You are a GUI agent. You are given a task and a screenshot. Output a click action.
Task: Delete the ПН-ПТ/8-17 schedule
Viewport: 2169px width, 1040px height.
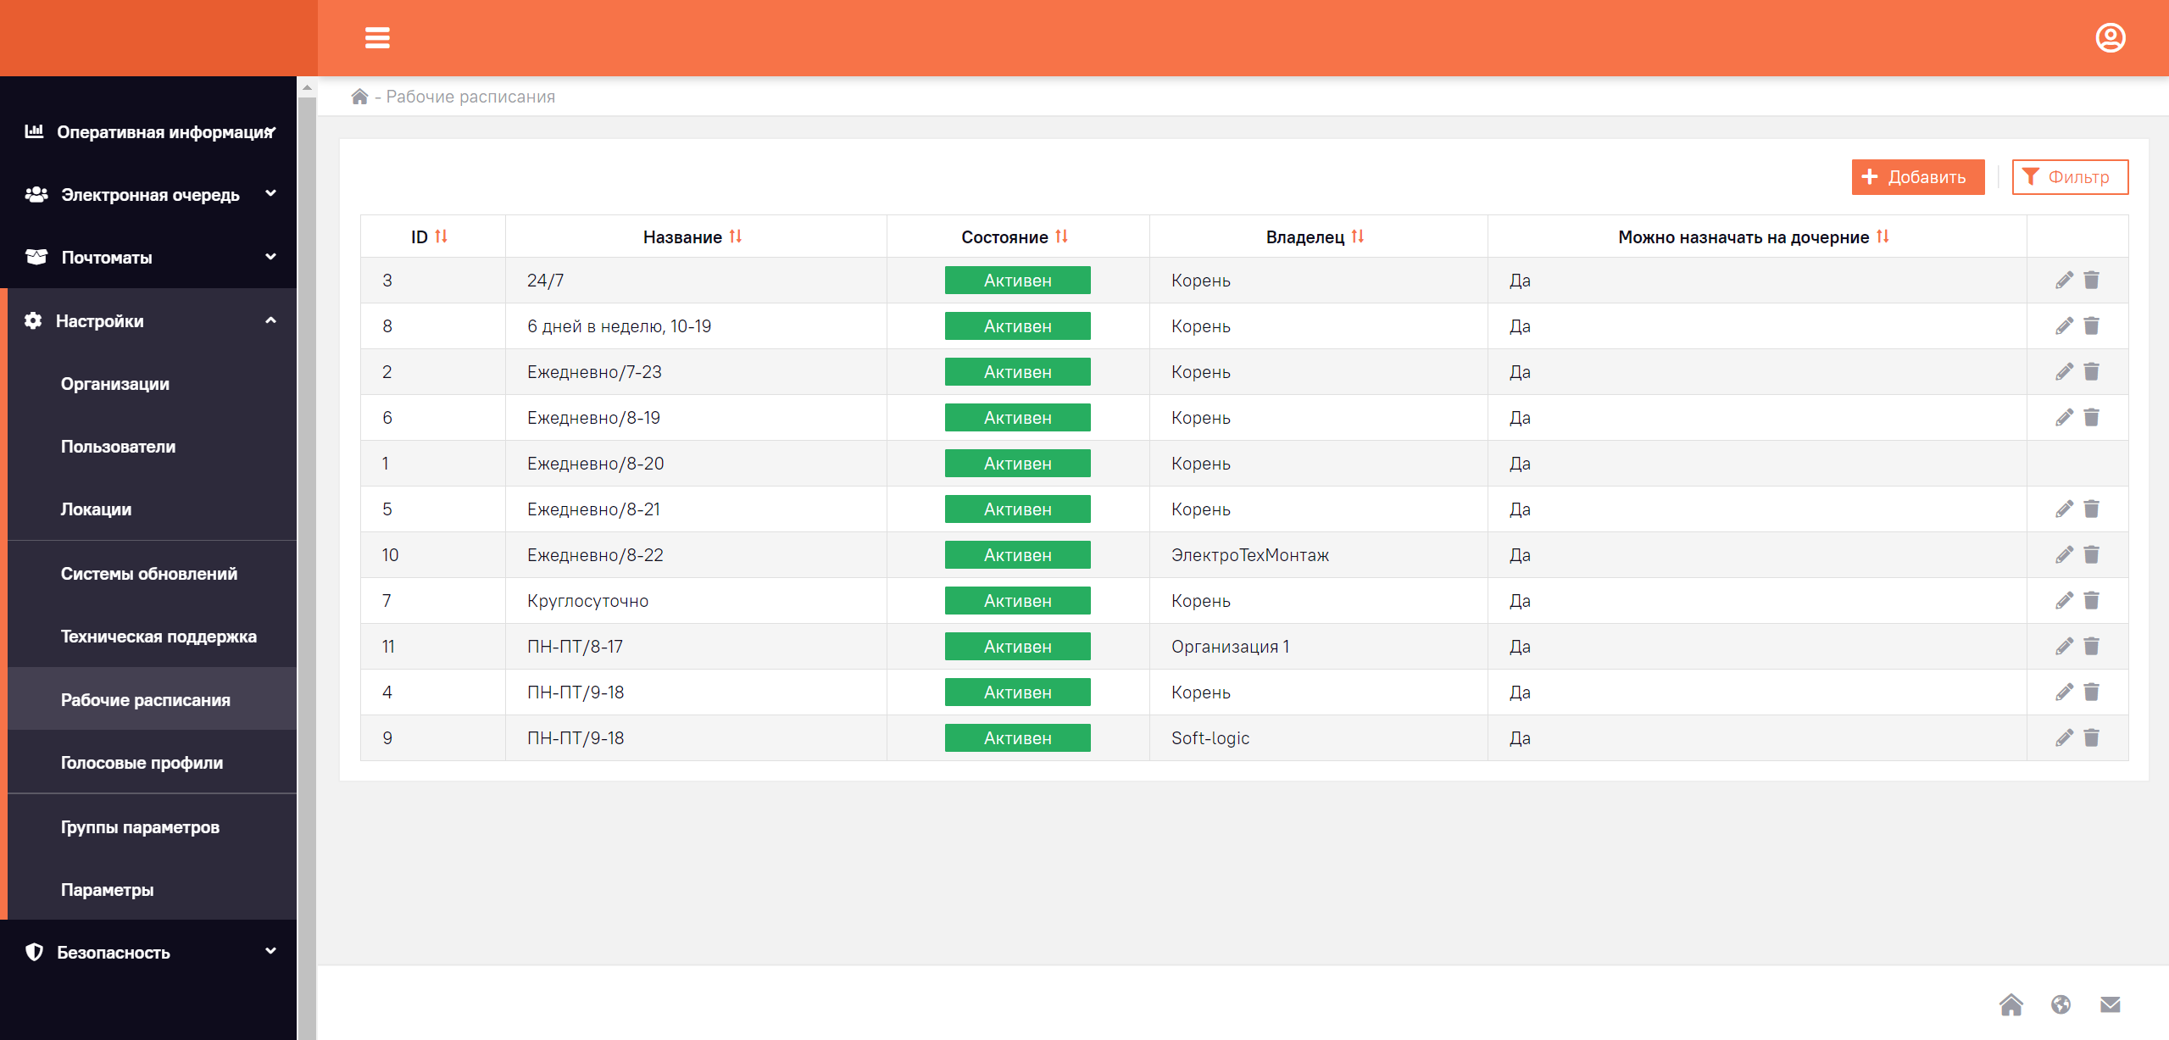pyautogui.click(x=2091, y=646)
